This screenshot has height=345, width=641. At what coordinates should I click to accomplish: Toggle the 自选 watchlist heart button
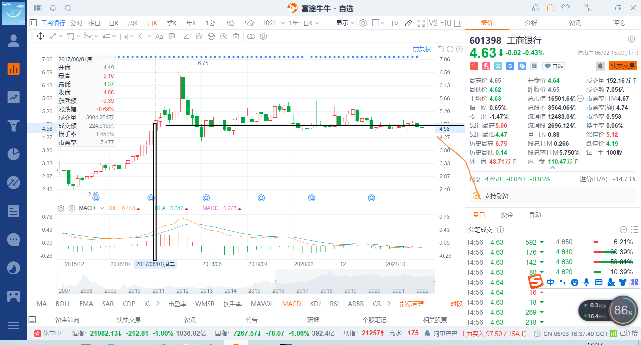point(554,66)
